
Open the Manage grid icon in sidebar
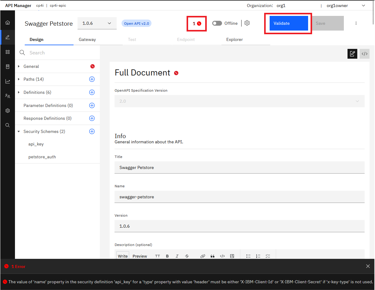(x=8, y=52)
